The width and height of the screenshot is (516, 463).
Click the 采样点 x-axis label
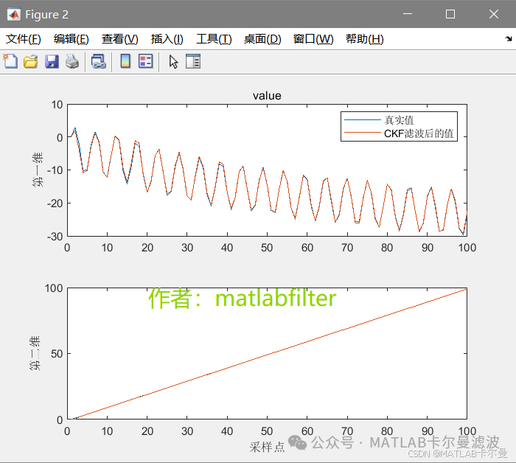tap(267, 447)
